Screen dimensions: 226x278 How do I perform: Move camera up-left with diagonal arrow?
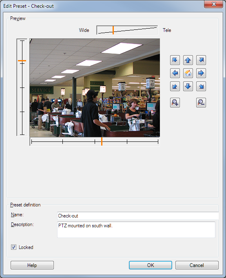pyautogui.click(x=175, y=60)
